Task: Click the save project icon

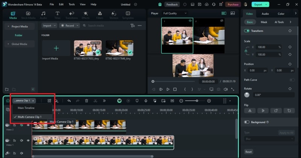Action: coord(199,4)
